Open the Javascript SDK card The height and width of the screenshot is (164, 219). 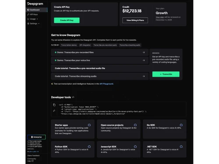(119, 149)
